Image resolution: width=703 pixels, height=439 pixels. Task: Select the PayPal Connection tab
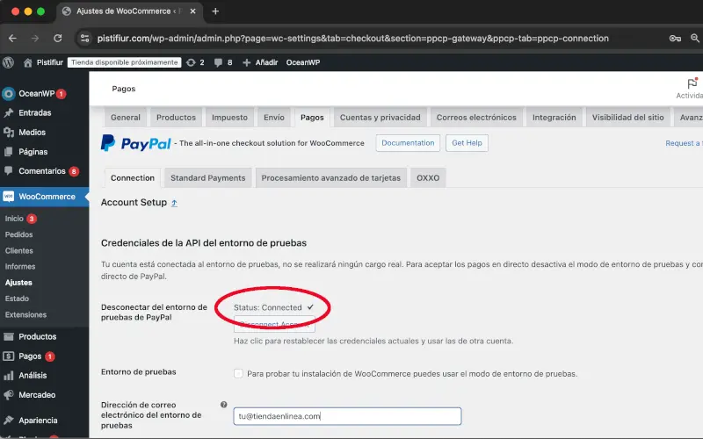point(133,178)
